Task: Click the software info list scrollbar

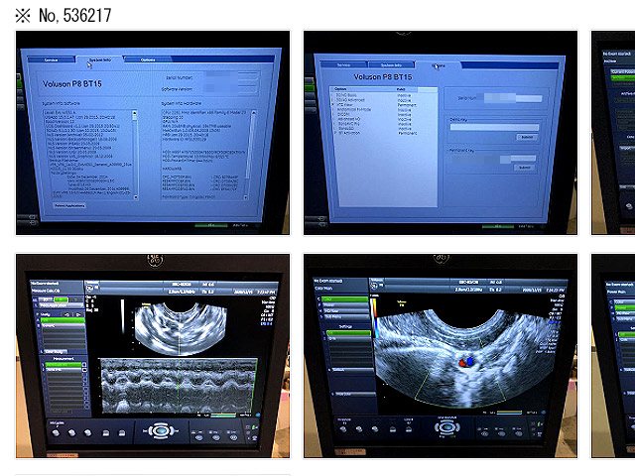Action: click(x=135, y=155)
